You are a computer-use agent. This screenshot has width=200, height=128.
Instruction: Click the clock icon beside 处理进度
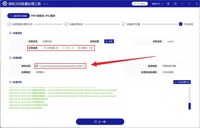point(10,33)
